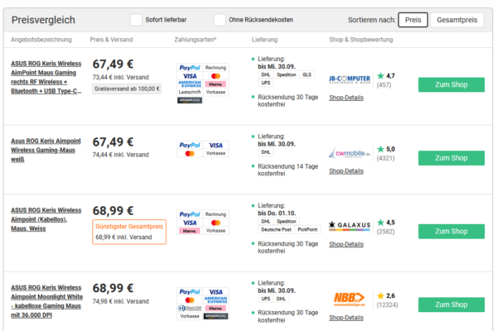Click the Galaxus shop logo
Screen dimensions: 497x331
350,226
